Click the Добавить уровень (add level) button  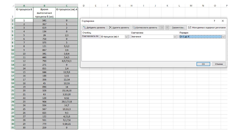pyautogui.click(x=94, y=27)
